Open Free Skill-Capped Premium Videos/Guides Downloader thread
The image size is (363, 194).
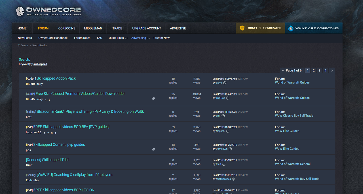coord(80,94)
